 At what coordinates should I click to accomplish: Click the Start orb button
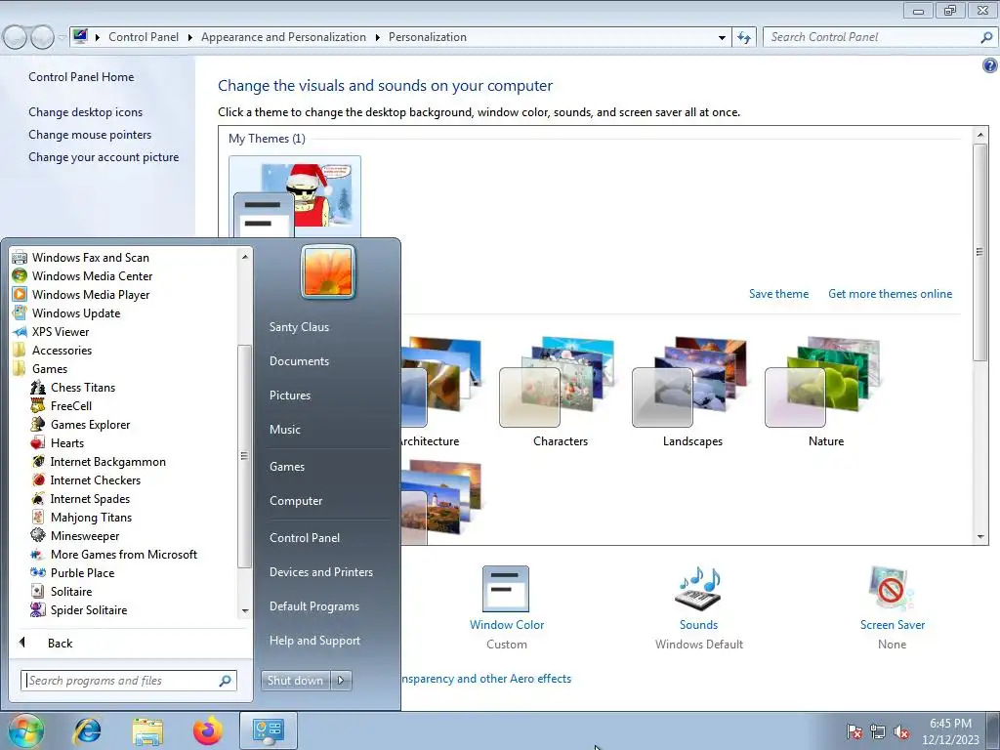(25, 730)
